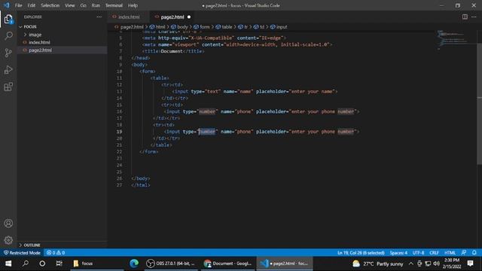Click the body breadcrumb
Viewport: 482px width, 271px height.
click(x=182, y=27)
